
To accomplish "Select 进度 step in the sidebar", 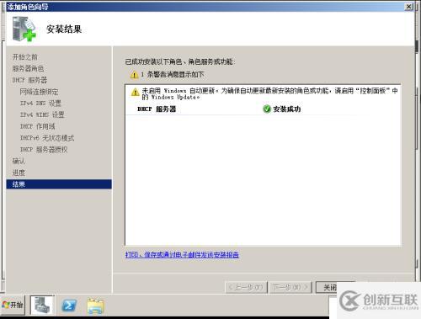I will [19, 173].
